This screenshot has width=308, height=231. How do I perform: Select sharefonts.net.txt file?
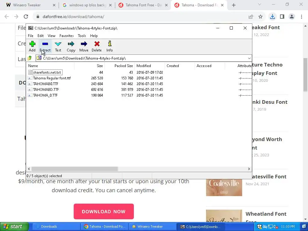(47, 72)
